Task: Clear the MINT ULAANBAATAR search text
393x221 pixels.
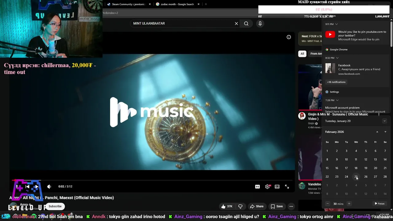Action: pyautogui.click(x=236, y=24)
